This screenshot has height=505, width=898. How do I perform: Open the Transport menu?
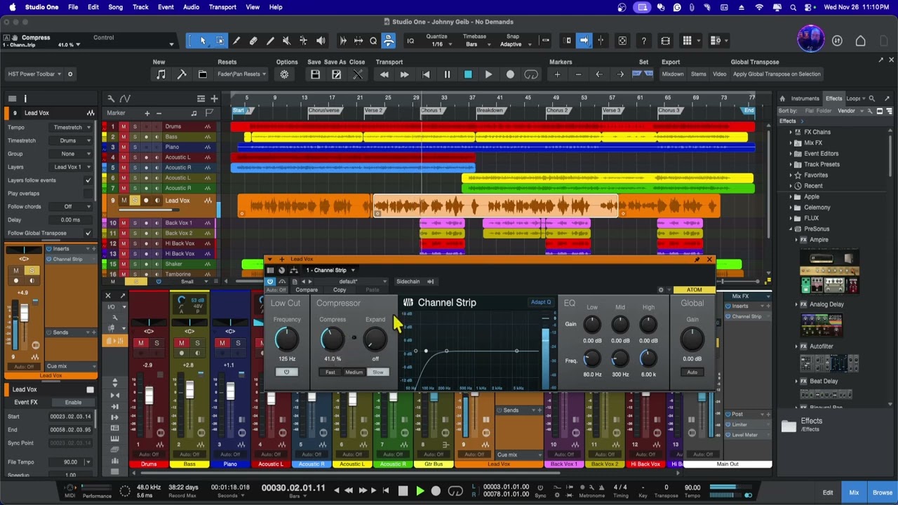click(222, 7)
